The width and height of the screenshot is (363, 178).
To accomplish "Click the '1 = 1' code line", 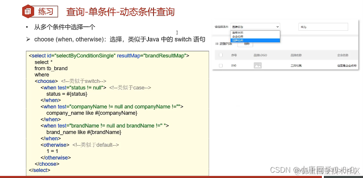I will [52, 151].
